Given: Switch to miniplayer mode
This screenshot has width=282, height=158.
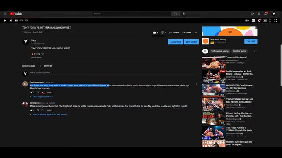Looking at the screenshot, I should (x=264, y=21).
